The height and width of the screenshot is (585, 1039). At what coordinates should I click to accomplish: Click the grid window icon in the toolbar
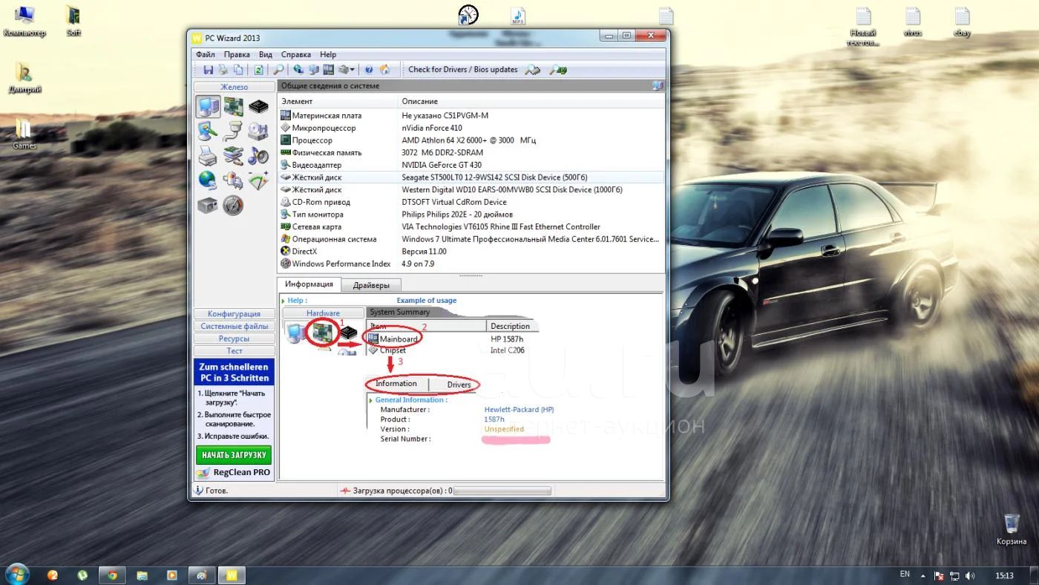tap(328, 70)
